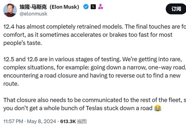Click the paragraph starting with 12.5 and 12.6
Image resolution: width=186 pixels, height=128 pixels.
[x=95, y=71]
